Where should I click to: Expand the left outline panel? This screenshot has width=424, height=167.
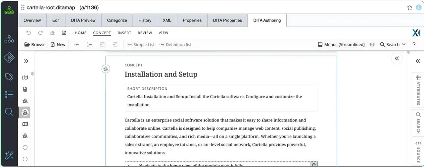pos(26,61)
